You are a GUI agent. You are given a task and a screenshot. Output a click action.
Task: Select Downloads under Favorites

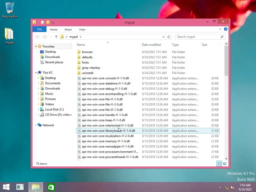52,57
